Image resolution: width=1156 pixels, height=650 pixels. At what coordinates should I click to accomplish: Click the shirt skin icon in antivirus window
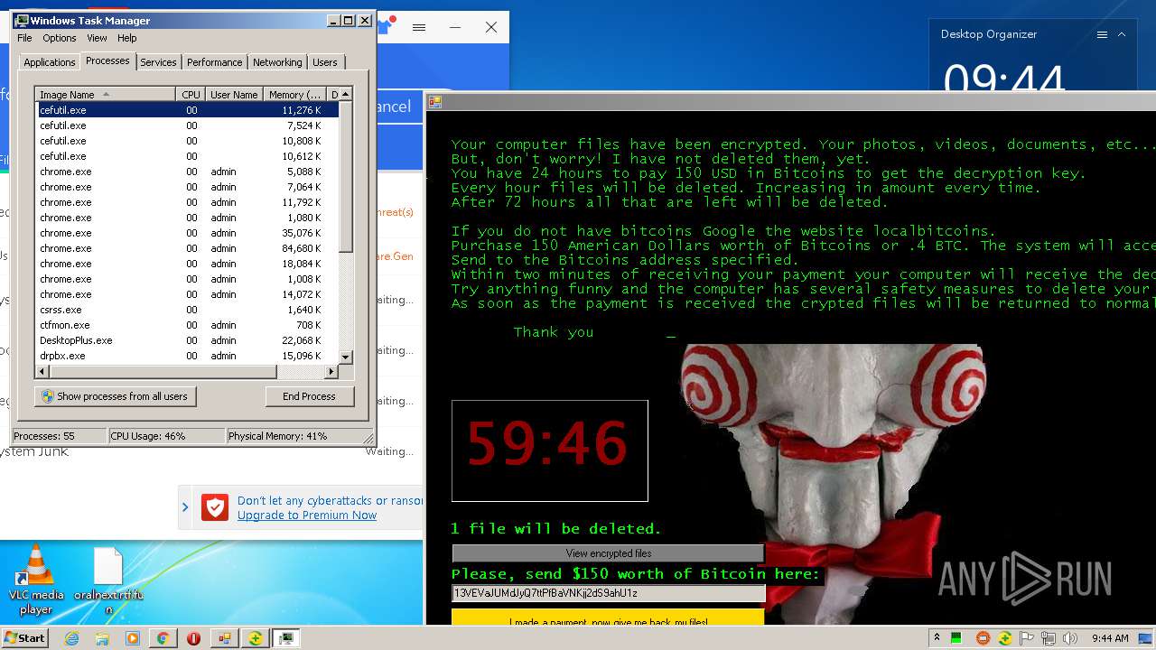click(386, 27)
